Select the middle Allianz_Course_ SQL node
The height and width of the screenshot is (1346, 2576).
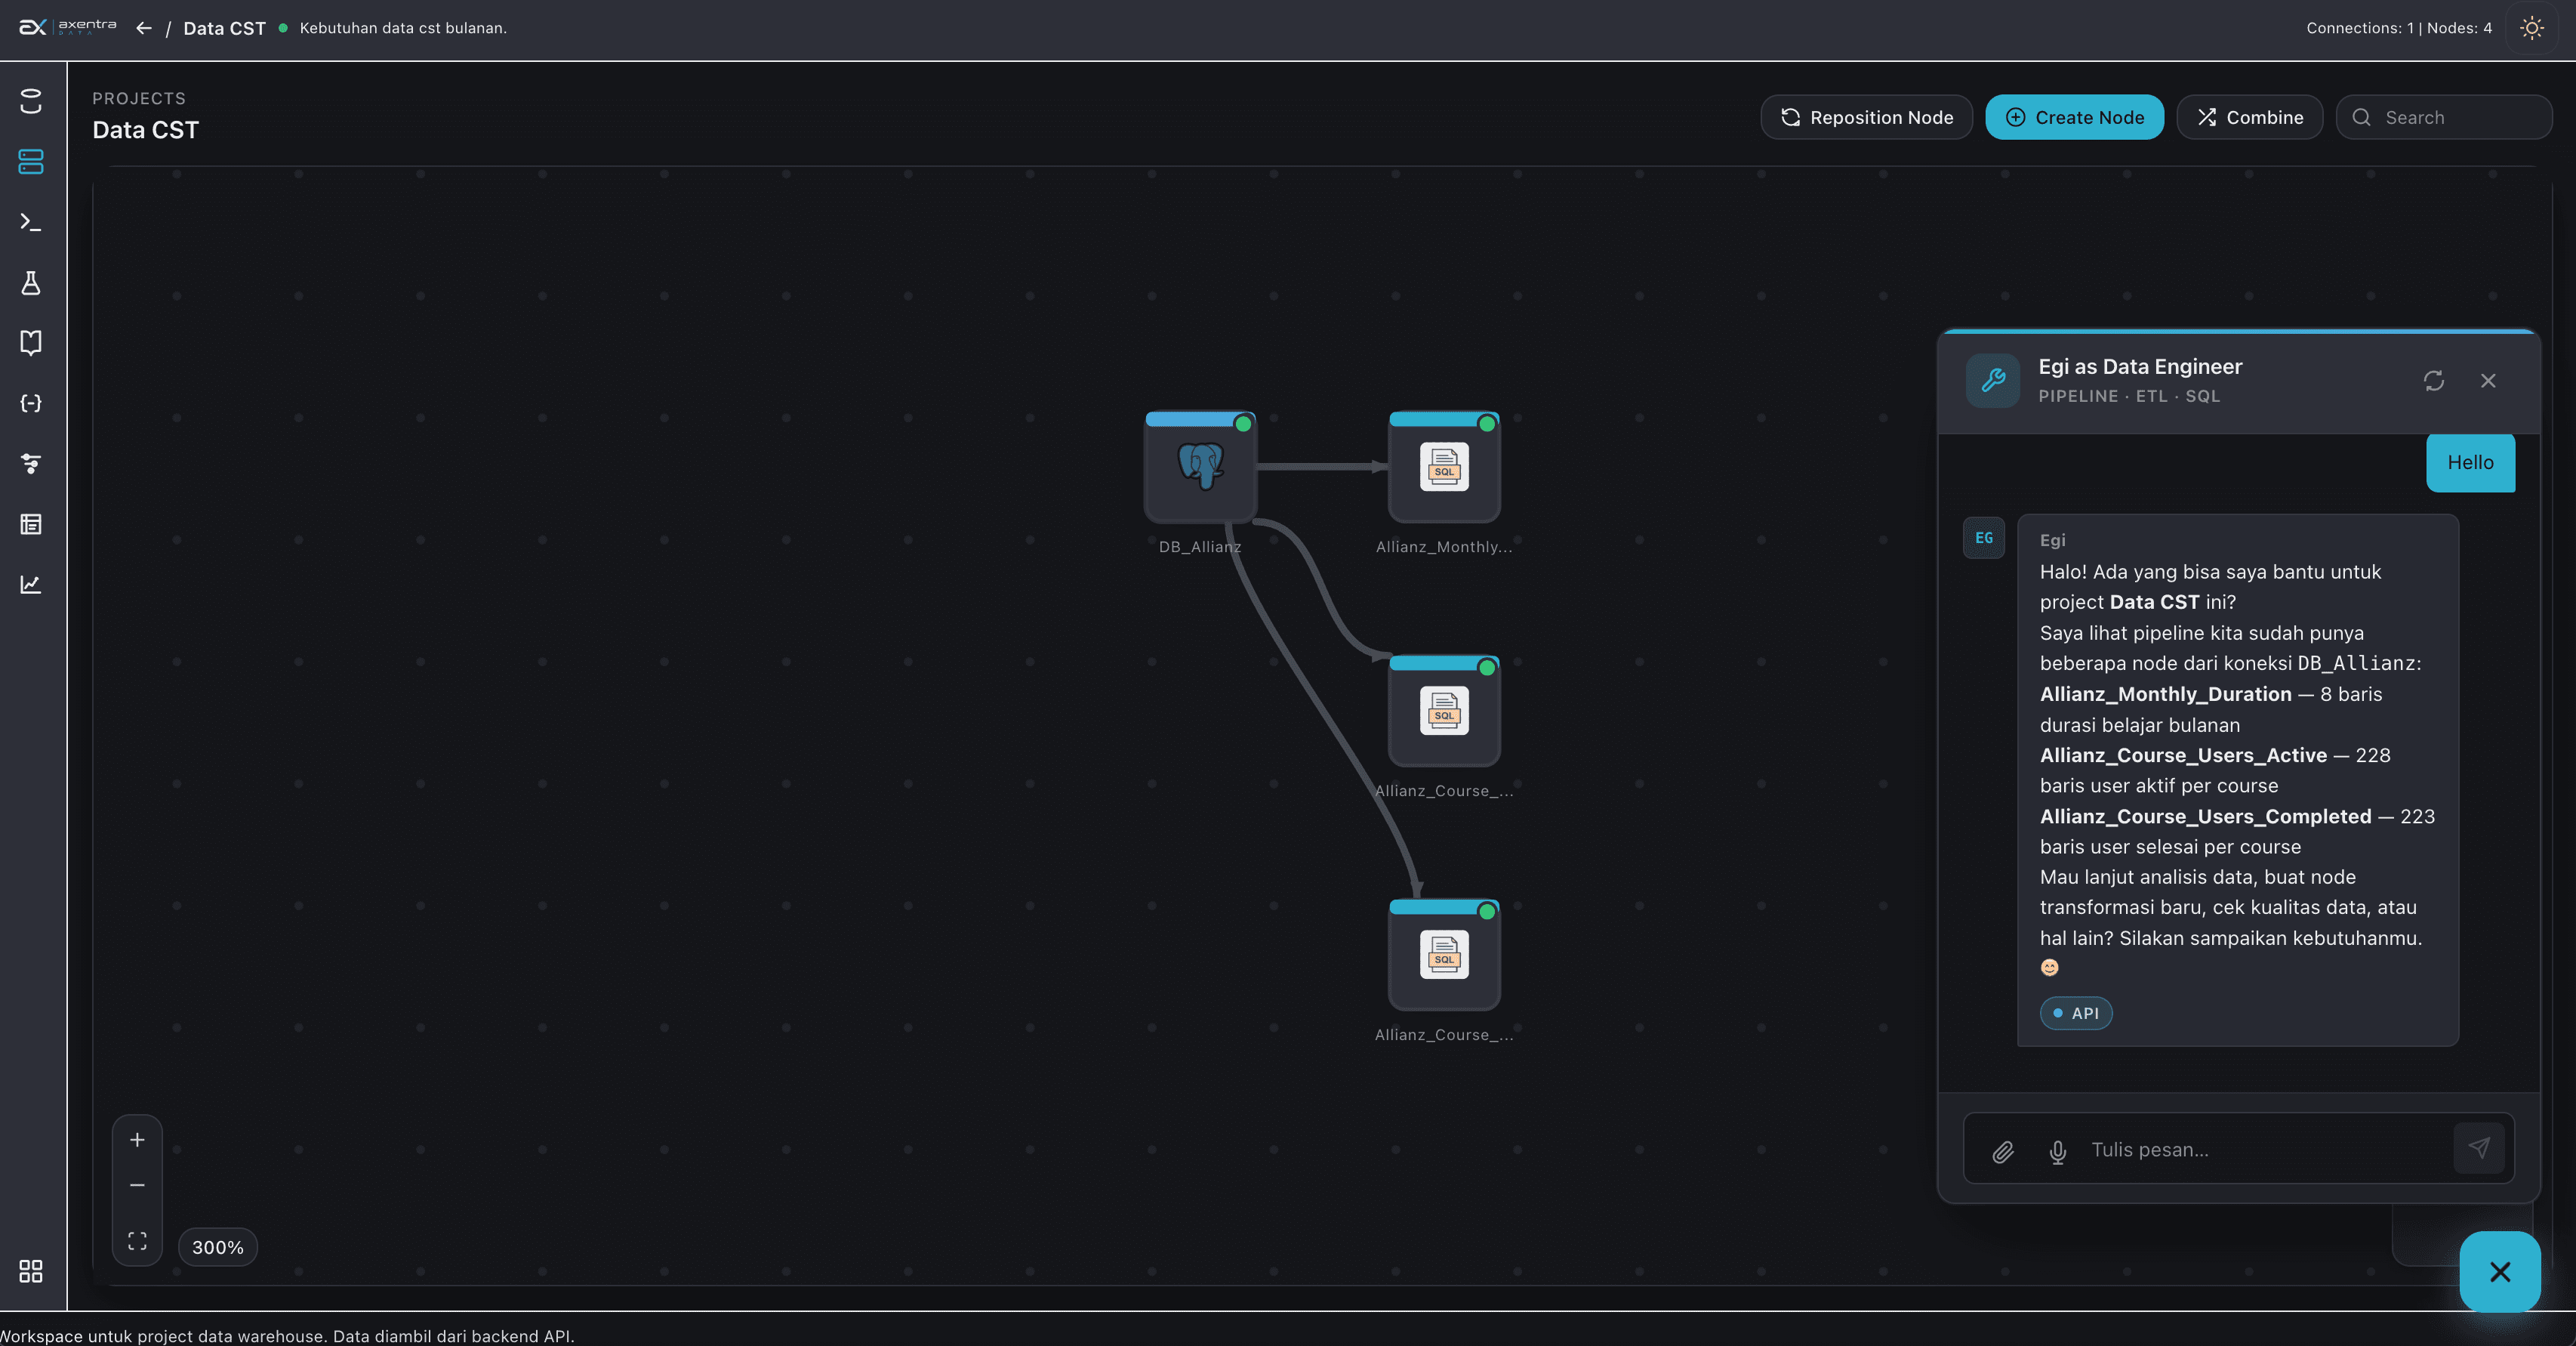click(x=1444, y=712)
